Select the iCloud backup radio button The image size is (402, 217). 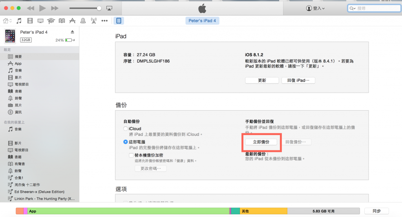click(x=125, y=129)
